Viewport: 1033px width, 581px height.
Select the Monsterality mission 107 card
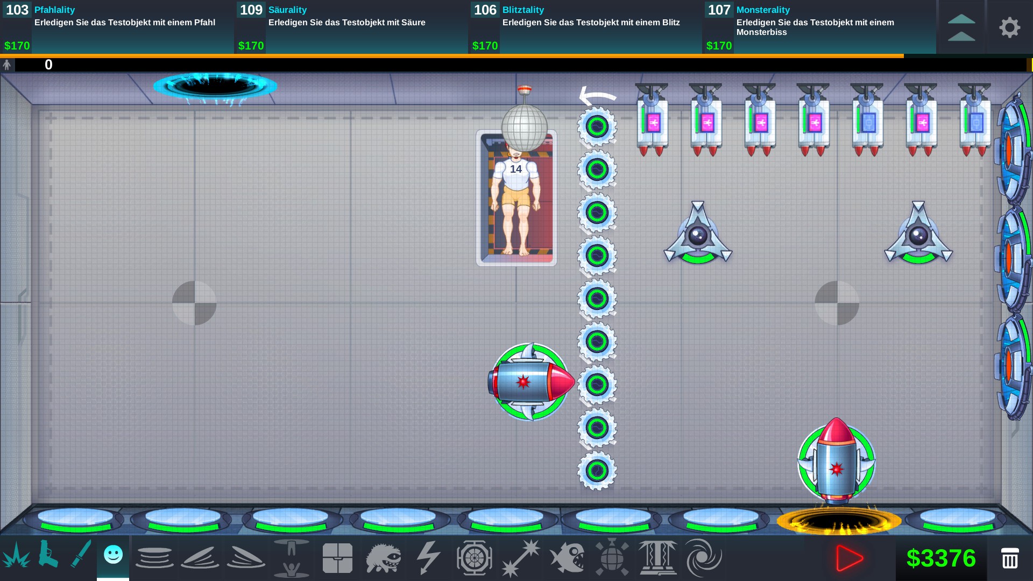(x=819, y=27)
